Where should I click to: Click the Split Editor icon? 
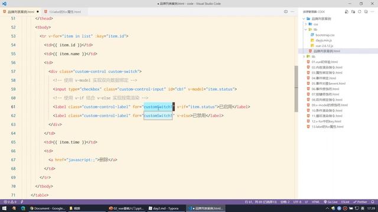(x=286, y=12)
